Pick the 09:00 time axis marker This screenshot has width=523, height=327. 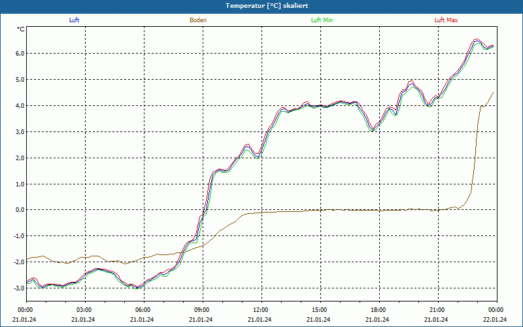click(202, 310)
